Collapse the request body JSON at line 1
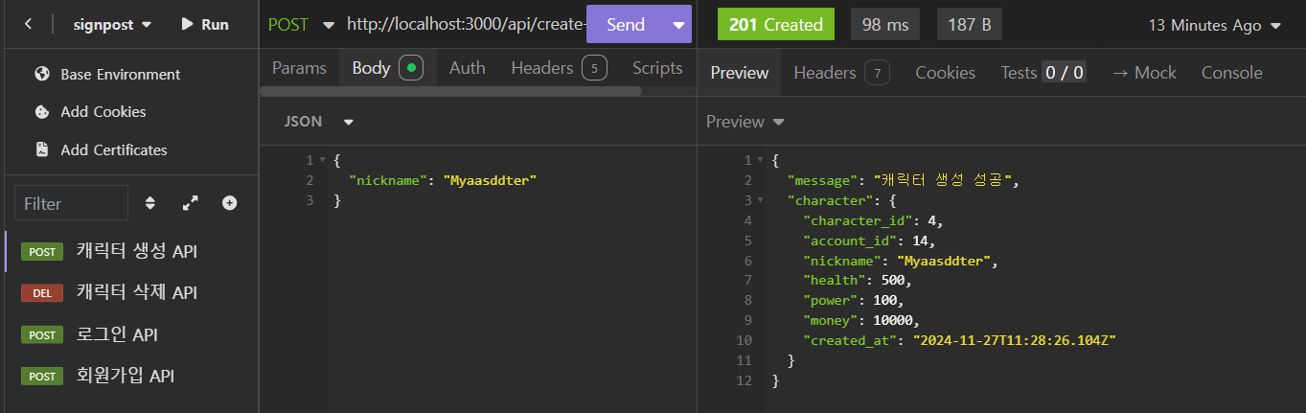The image size is (1306, 413). (322, 160)
